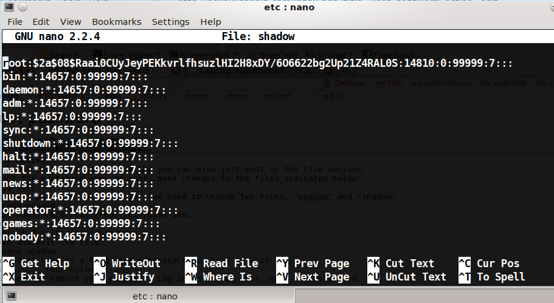
Task: Click the terminal icon in the title bar
Action: pos(9,7)
